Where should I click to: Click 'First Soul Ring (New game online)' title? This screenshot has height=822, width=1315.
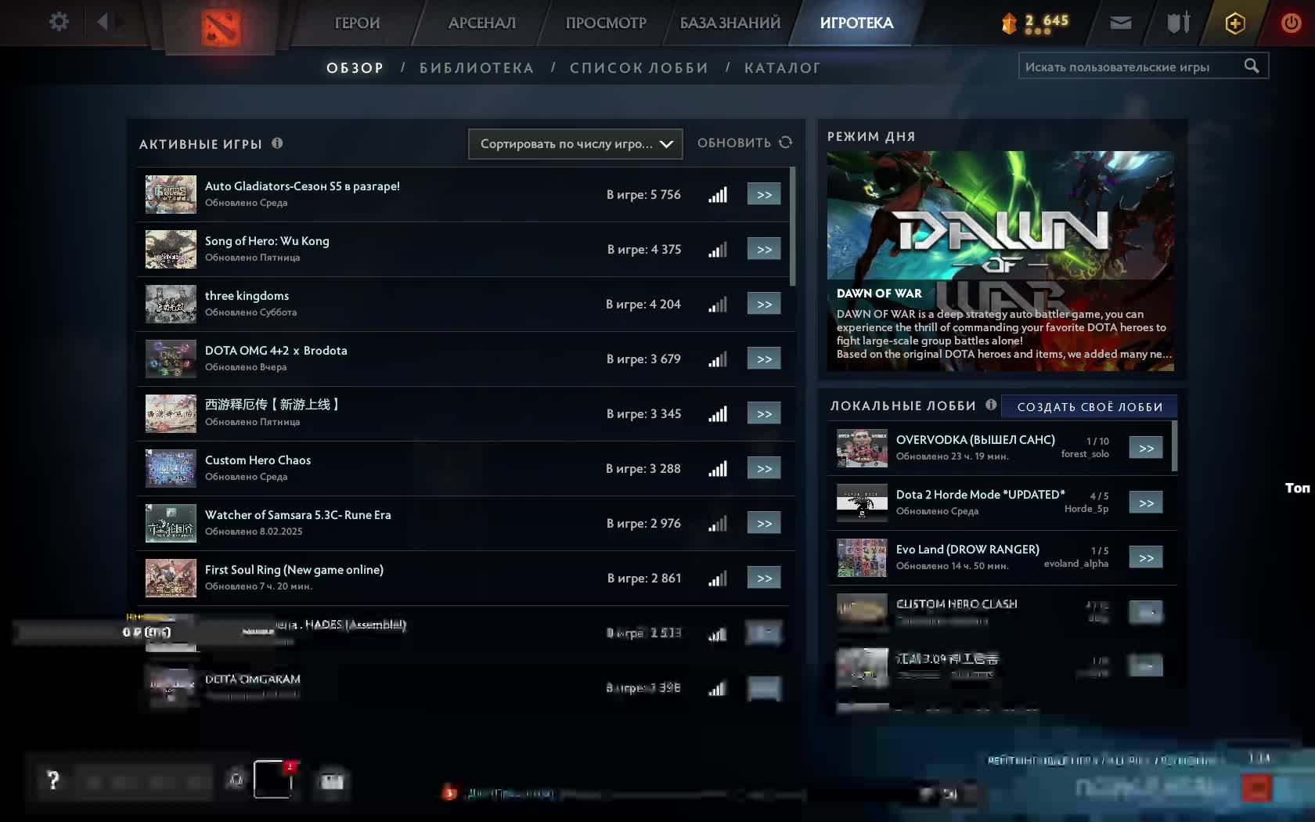(x=294, y=570)
